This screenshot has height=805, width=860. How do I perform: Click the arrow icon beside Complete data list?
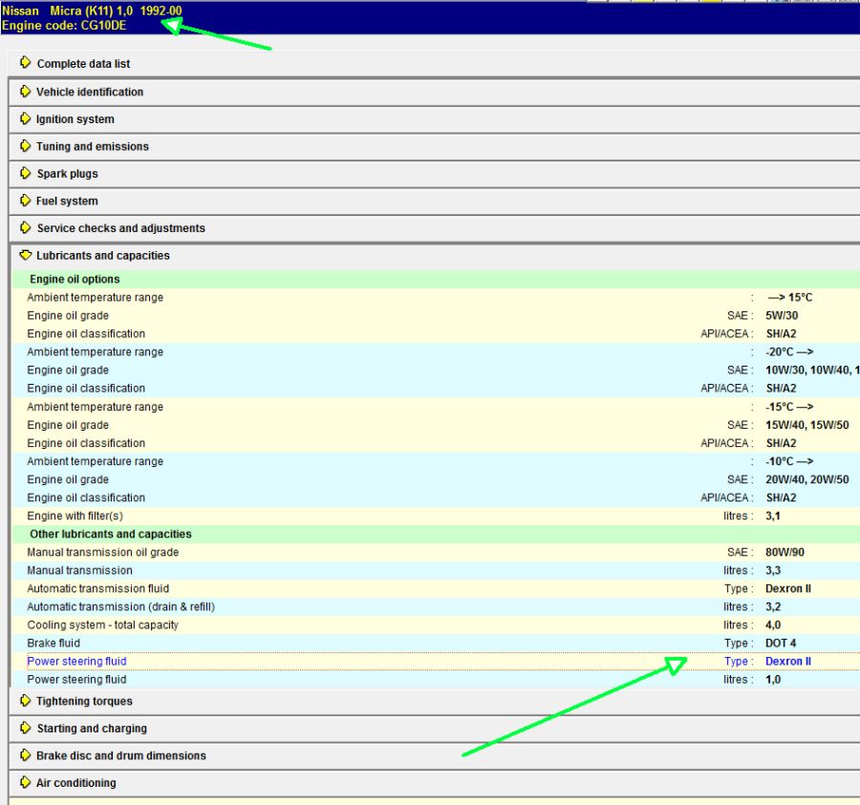pyautogui.click(x=26, y=63)
